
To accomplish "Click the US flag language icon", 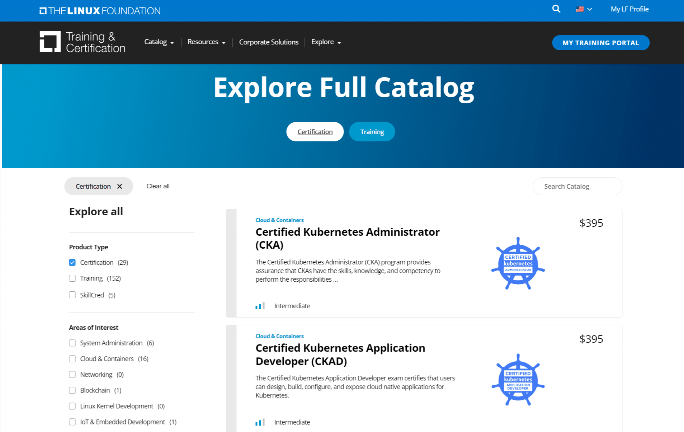I will coord(579,9).
